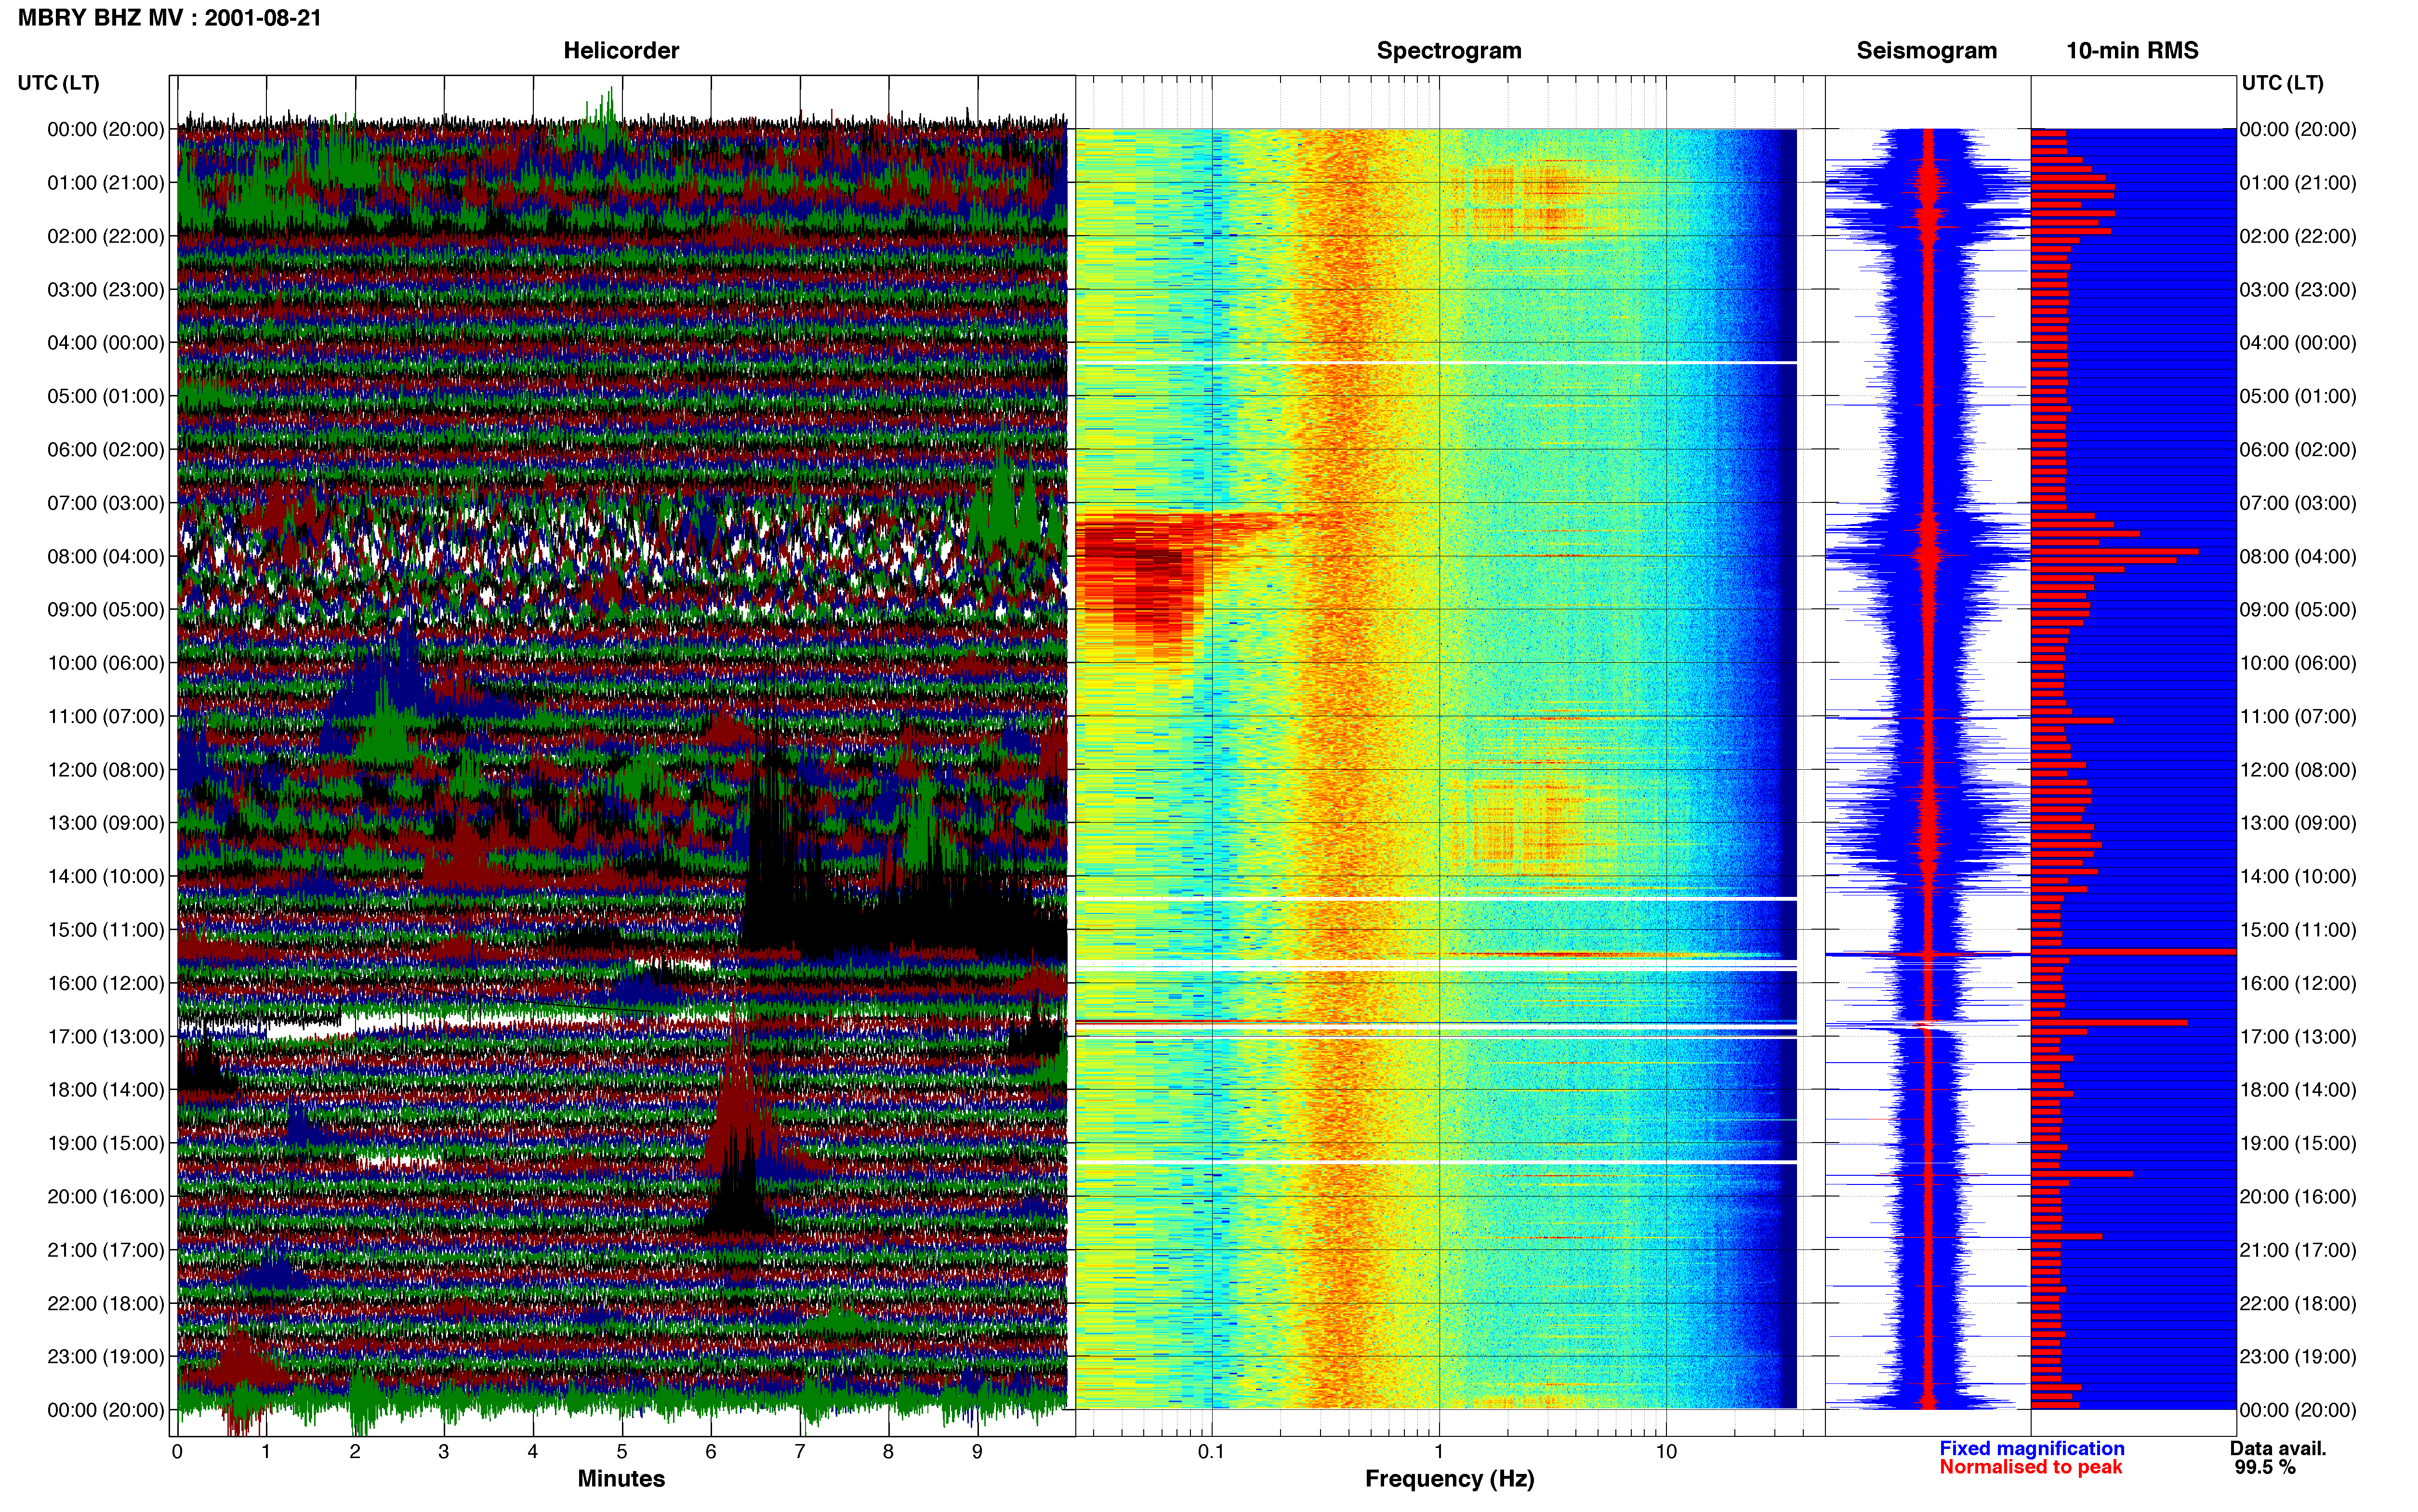Click the left '01:00 (21:00)' time label
Viewport: 2418px width, 1512px height.
(106, 183)
